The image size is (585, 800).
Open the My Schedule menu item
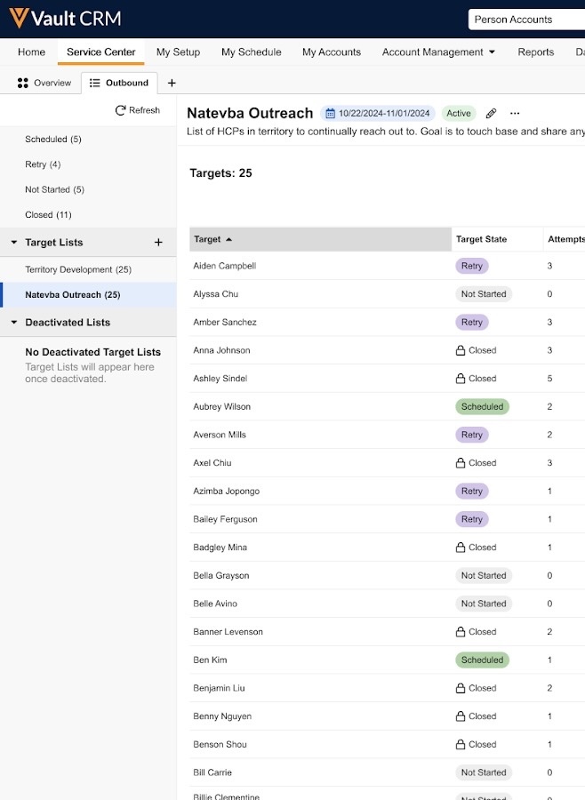251,52
